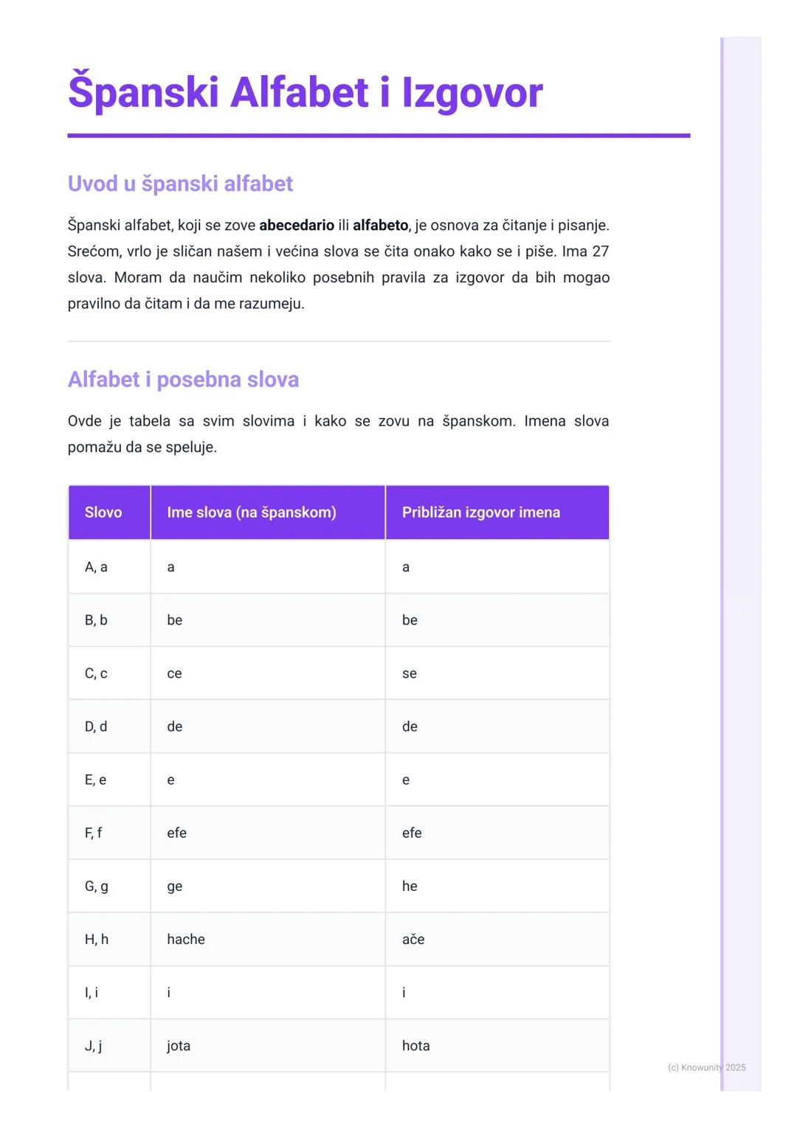Select the "Slovo" column header
Image resolution: width=797 pixels, height=1127 pixels.
(103, 513)
